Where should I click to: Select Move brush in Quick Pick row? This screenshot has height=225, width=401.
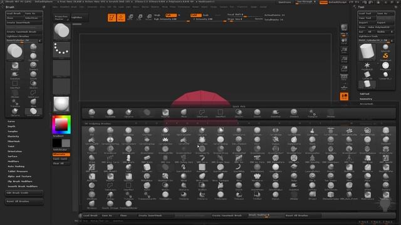[x=184, y=113]
